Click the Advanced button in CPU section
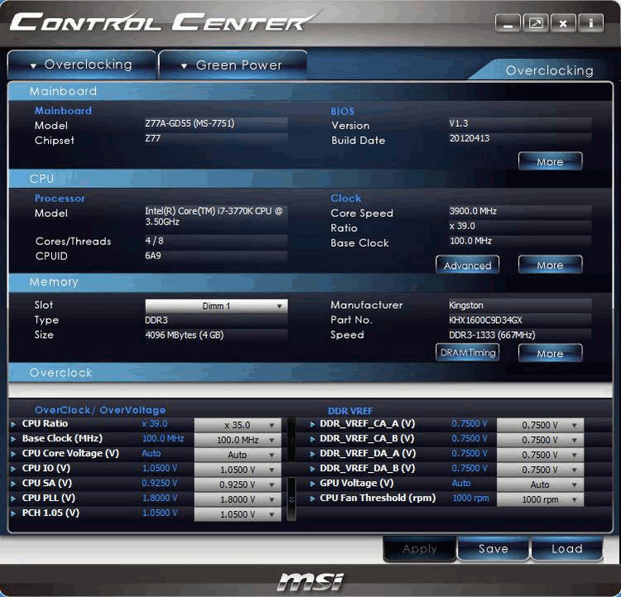The height and width of the screenshot is (597, 621). click(468, 265)
